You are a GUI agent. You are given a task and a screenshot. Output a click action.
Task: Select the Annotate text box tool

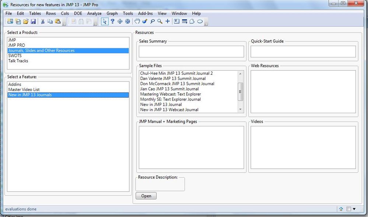(x=177, y=21)
